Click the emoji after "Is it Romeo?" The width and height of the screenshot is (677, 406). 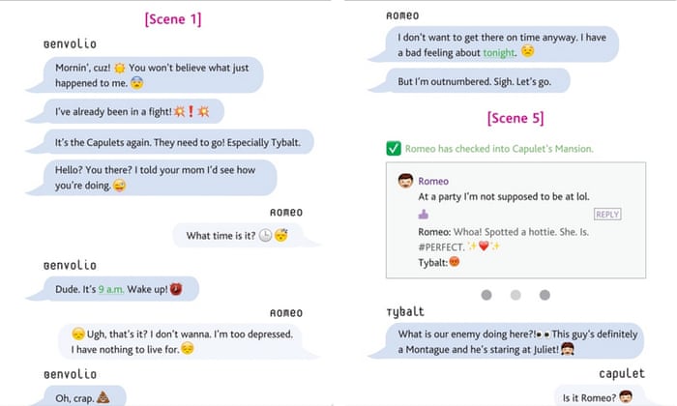click(626, 396)
